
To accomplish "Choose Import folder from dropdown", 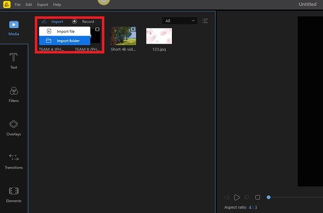I will (x=65, y=41).
